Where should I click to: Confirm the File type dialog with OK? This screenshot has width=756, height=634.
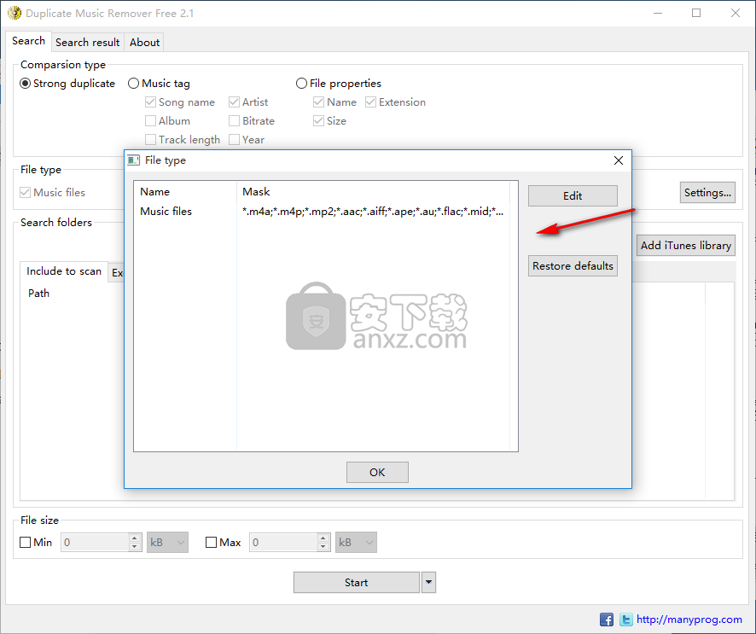[377, 472]
